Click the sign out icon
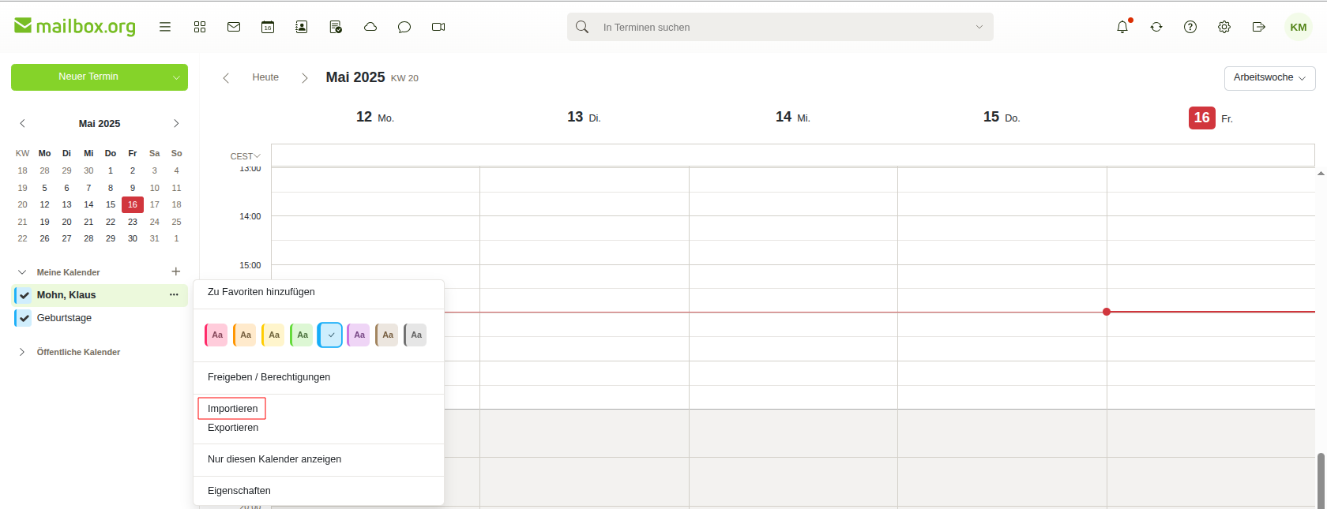 pyautogui.click(x=1259, y=27)
